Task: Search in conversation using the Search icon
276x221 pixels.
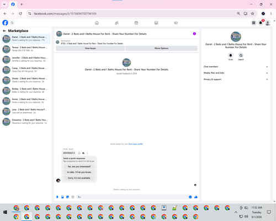Action: pyautogui.click(x=241, y=55)
